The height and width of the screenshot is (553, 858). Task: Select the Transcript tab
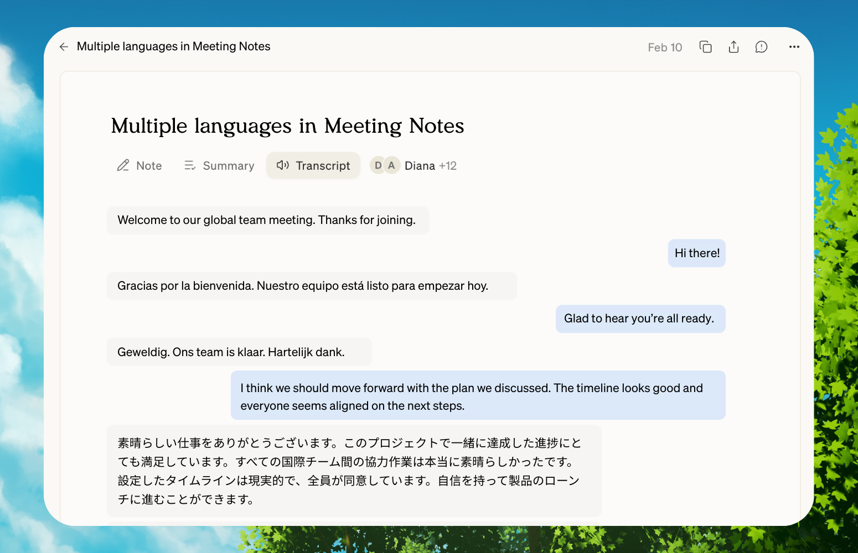pos(313,165)
